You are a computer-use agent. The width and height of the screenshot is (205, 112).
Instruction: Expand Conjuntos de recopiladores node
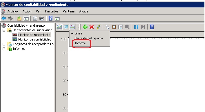[x=4, y=44]
